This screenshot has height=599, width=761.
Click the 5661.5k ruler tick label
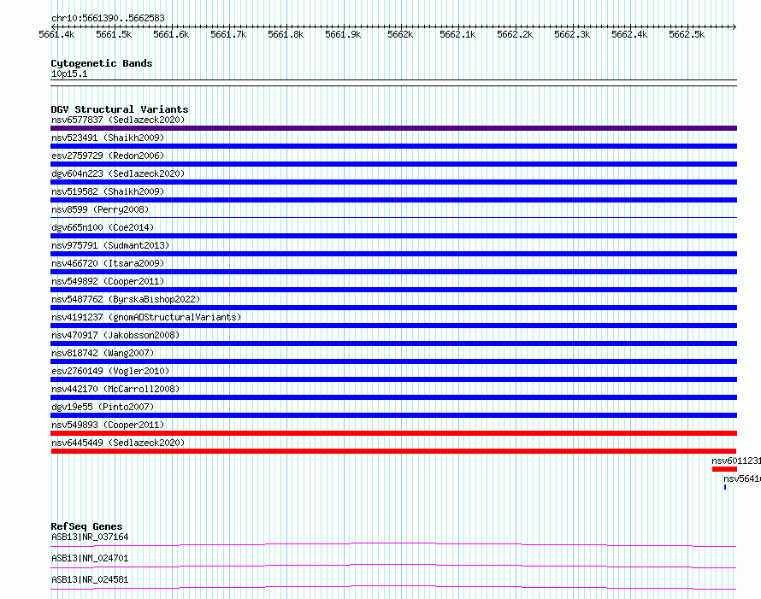[114, 34]
